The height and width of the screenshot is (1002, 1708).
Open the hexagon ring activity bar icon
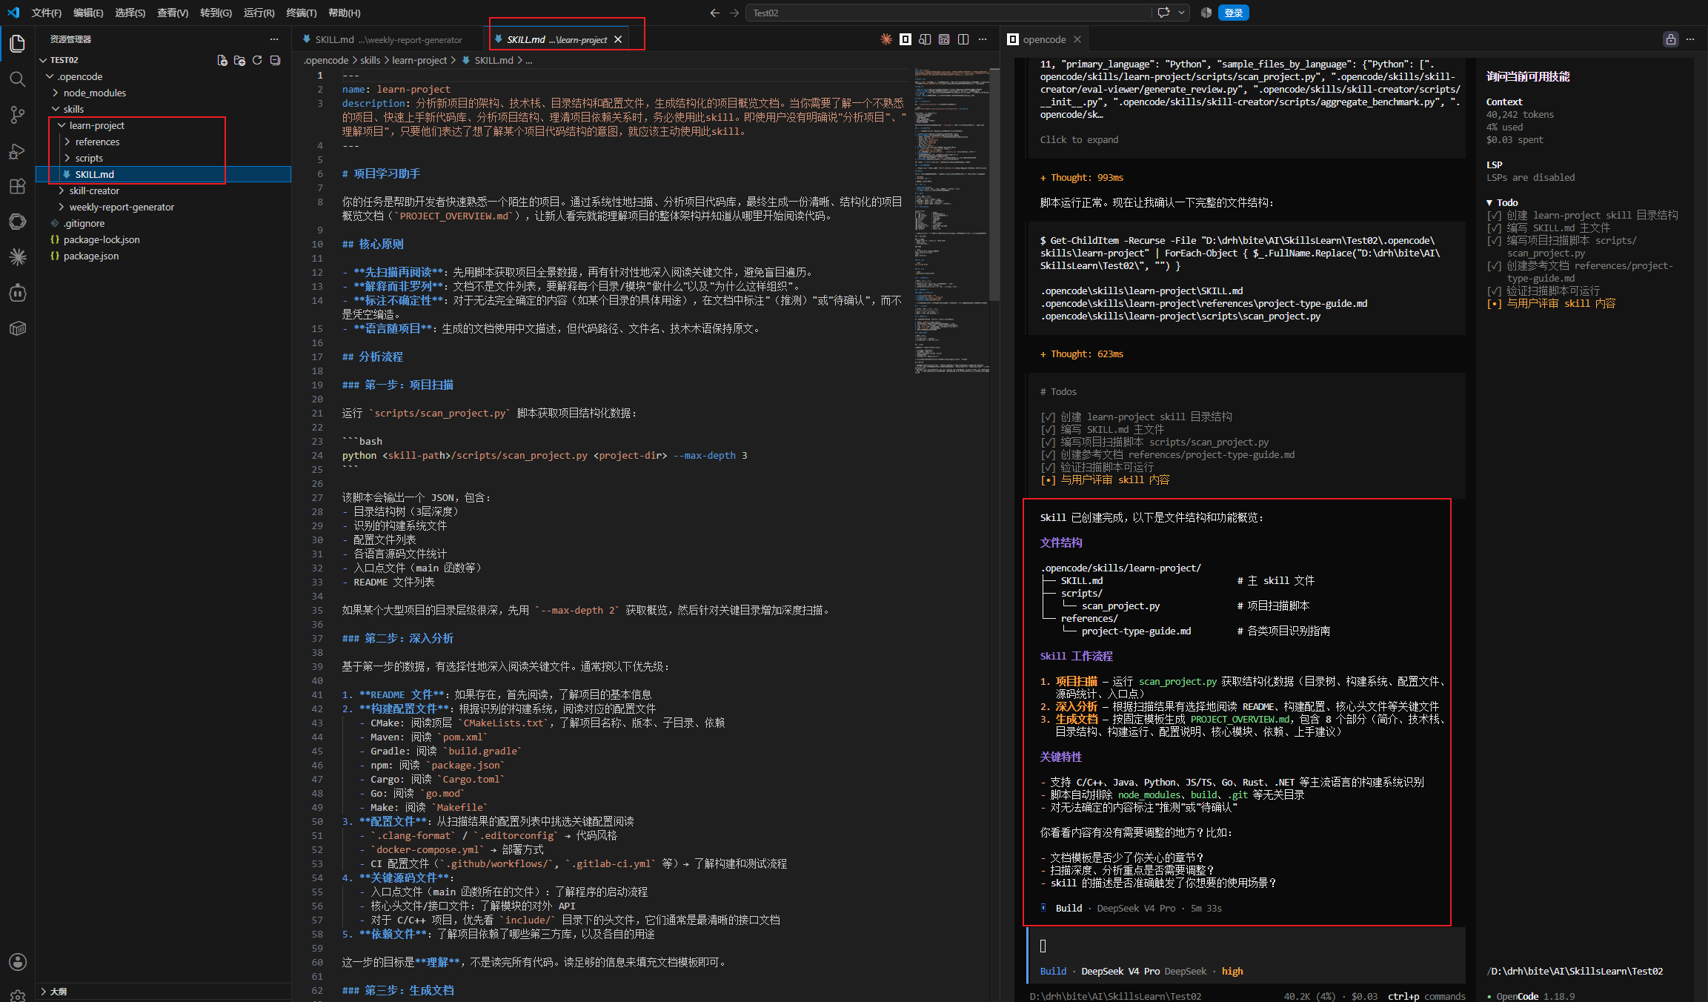pos(18,222)
